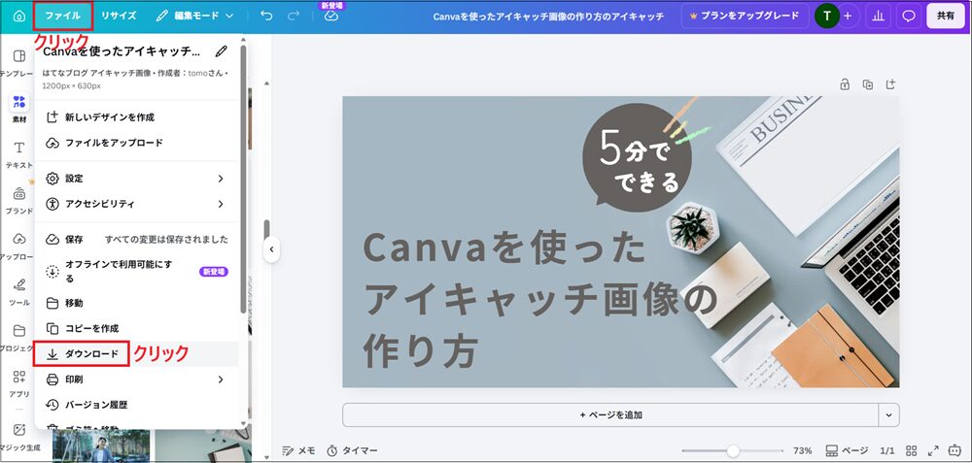Viewport: 972px width, 463px height.
Task: Open the プロジェクト sidebar panel
Action: pyautogui.click(x=18, y=338)
